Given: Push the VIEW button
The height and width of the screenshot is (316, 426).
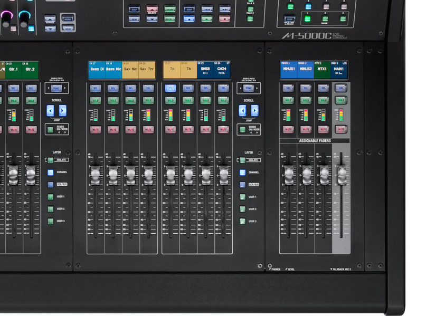Looking at the screenshot, I should pos(68,27).
